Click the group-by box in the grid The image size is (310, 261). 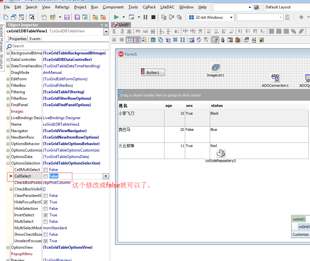(x=214, y=95)
